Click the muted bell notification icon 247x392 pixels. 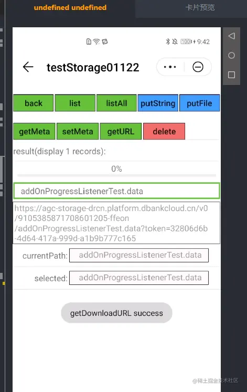pyautogui.click(x=175, y=41)
